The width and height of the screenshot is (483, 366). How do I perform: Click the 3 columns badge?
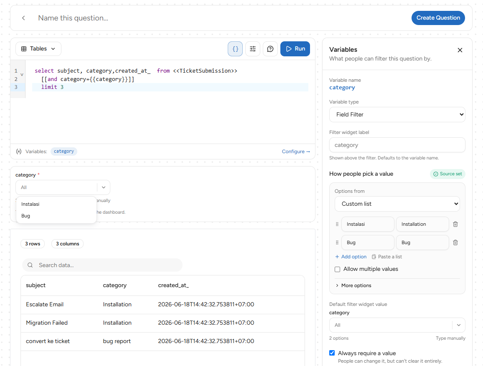tap(67, 244)
